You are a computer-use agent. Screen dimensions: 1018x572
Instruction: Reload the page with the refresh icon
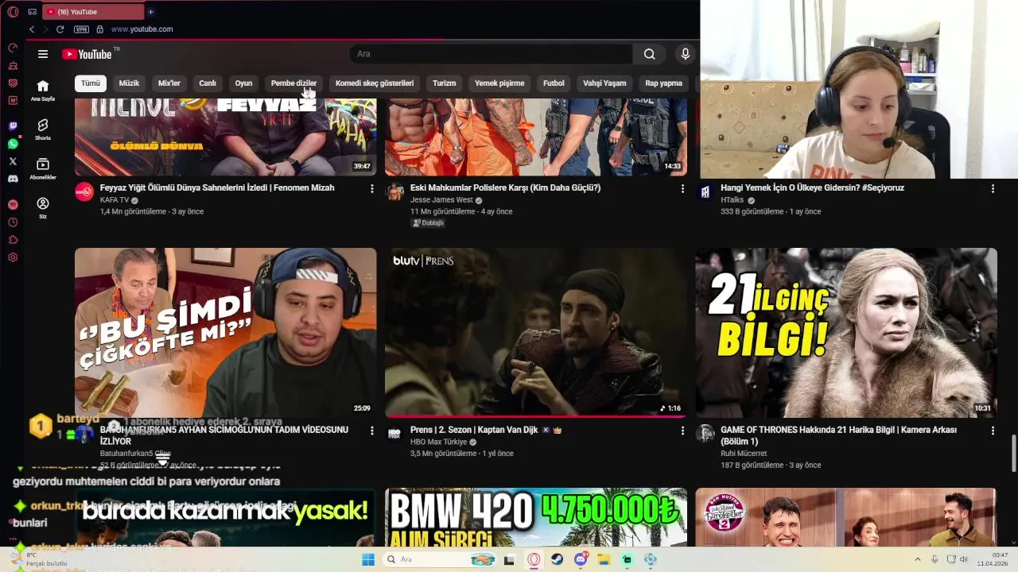click(x=60, y=29)
